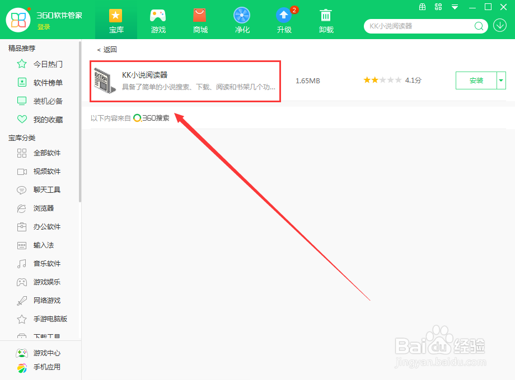Switch to the 游戏 tab

(x=158, y=21)
